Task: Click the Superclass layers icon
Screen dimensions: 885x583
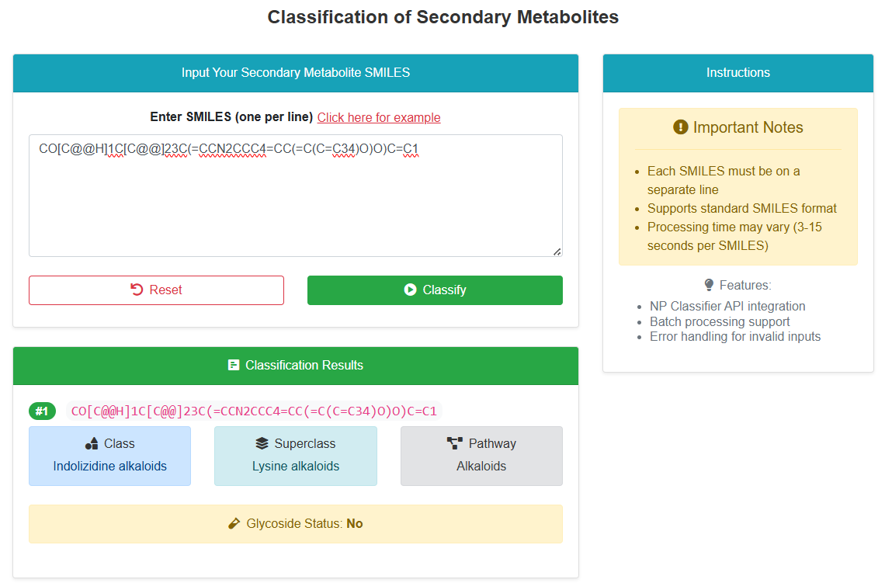Action: pyautogui.click(x=262, y=443)
